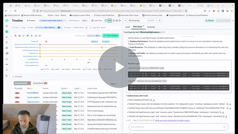
Task: Open the sidebar icon with the red alert badge
Action: tap(7, 53)
